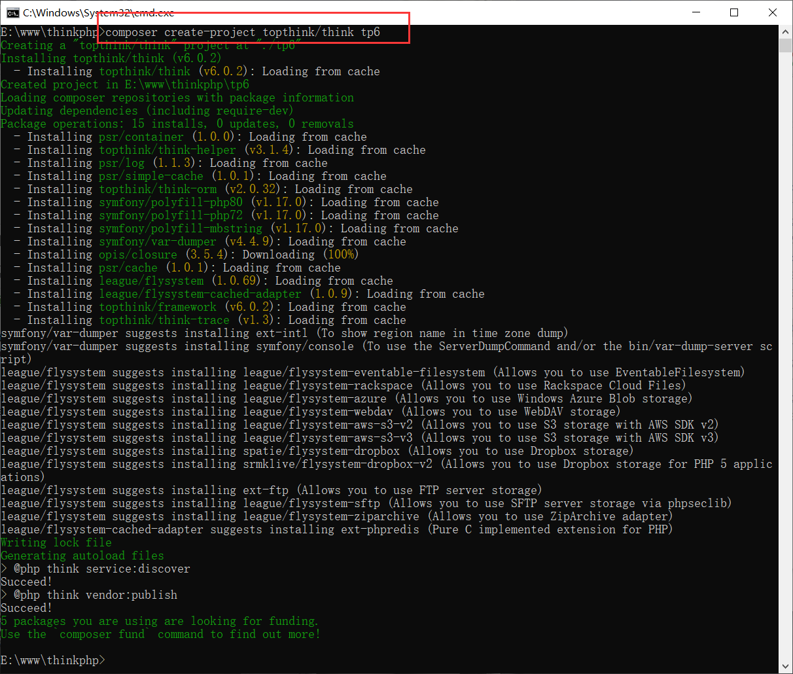
Task: Click 'Loading composer repositories with package information'
Action: pyautogui.click(x=177, y=98)
